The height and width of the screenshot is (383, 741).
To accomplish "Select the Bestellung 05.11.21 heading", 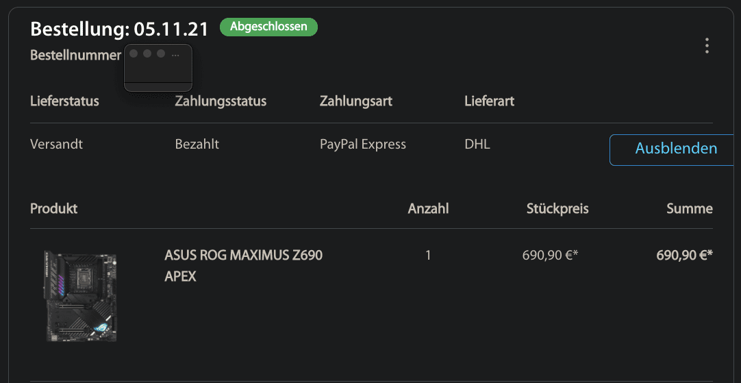I will 119,29.
